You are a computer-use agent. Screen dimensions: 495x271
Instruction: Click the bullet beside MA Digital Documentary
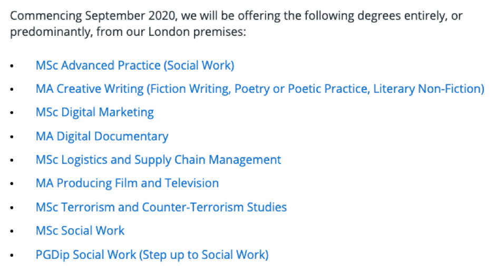click(12, 138)
